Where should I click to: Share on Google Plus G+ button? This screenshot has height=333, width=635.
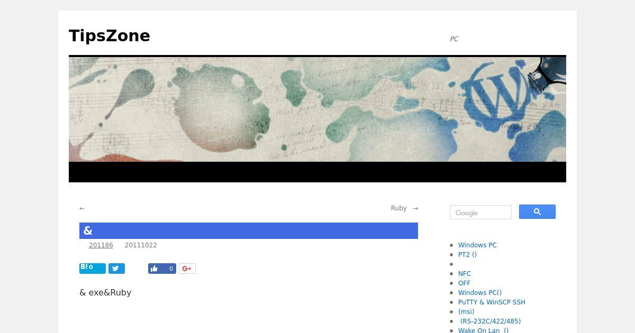pos(187,269)
